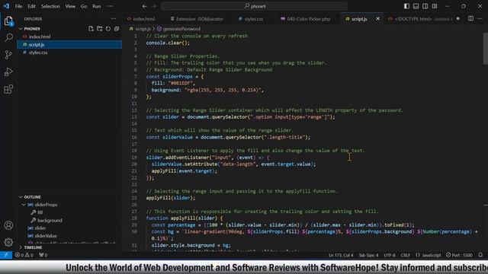Open the Extensions view
The height and width of the screenshot is (274, 488).
(8, 89)
